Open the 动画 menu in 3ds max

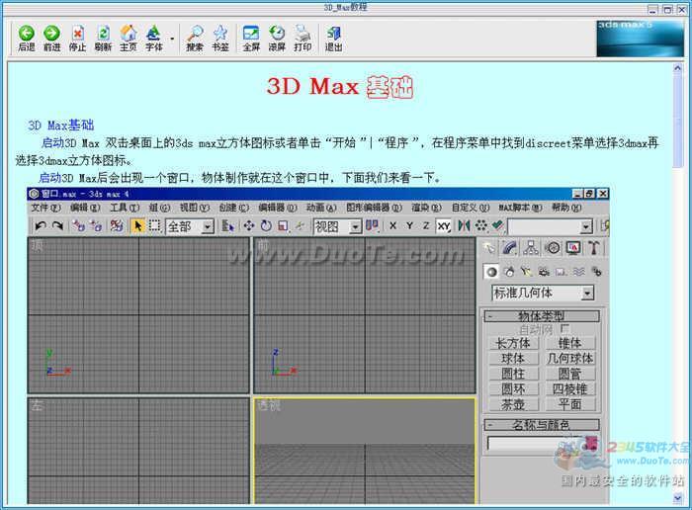tap(321, 208)
